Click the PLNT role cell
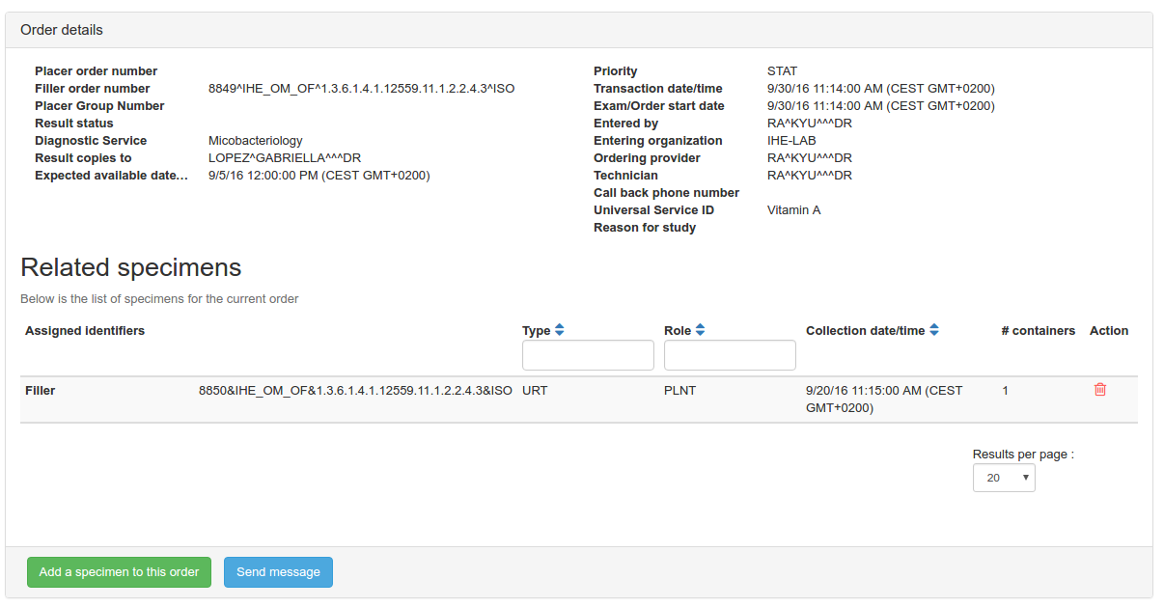Image resolution: width=1164 pixels, height=607 pixels. [679, 391]
